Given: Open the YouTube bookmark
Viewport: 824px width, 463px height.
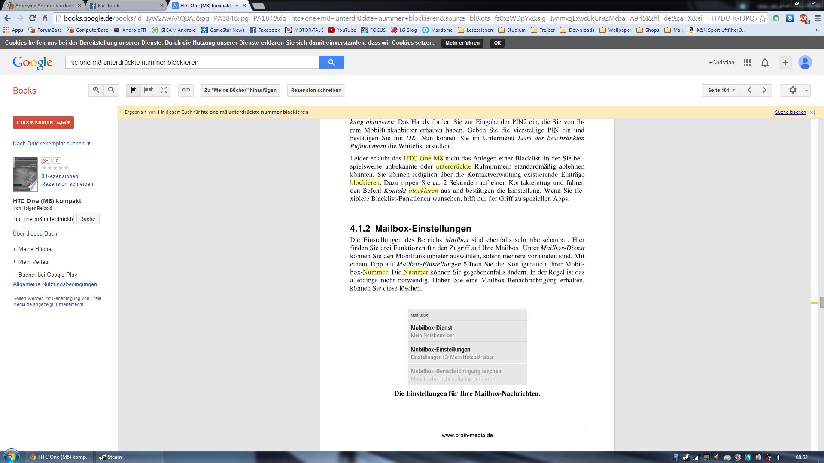Looking at the screenshot, I should [x=342, y=30].
